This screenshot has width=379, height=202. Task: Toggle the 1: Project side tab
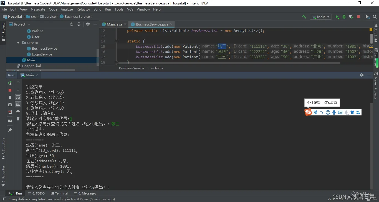click(x=3, y=32)
